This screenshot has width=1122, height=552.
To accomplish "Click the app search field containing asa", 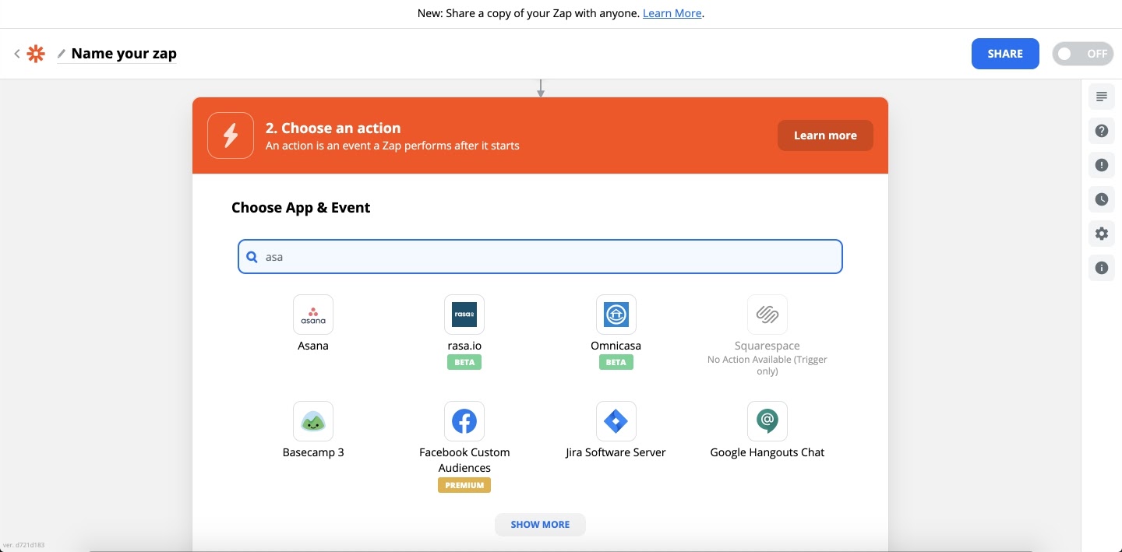I will coord(540,256).
